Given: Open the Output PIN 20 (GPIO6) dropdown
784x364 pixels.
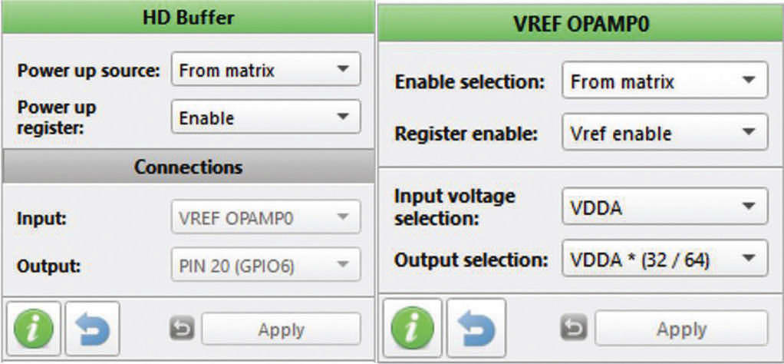Looking at the screenshot, I should tap(266, 264).
